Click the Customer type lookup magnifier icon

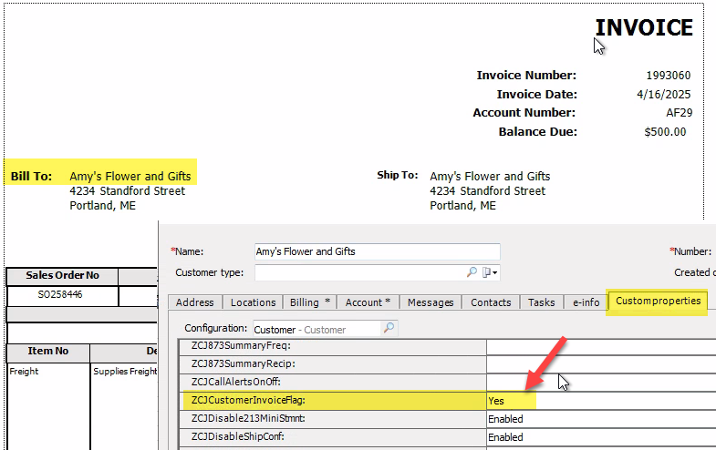(x=472, y=272)
